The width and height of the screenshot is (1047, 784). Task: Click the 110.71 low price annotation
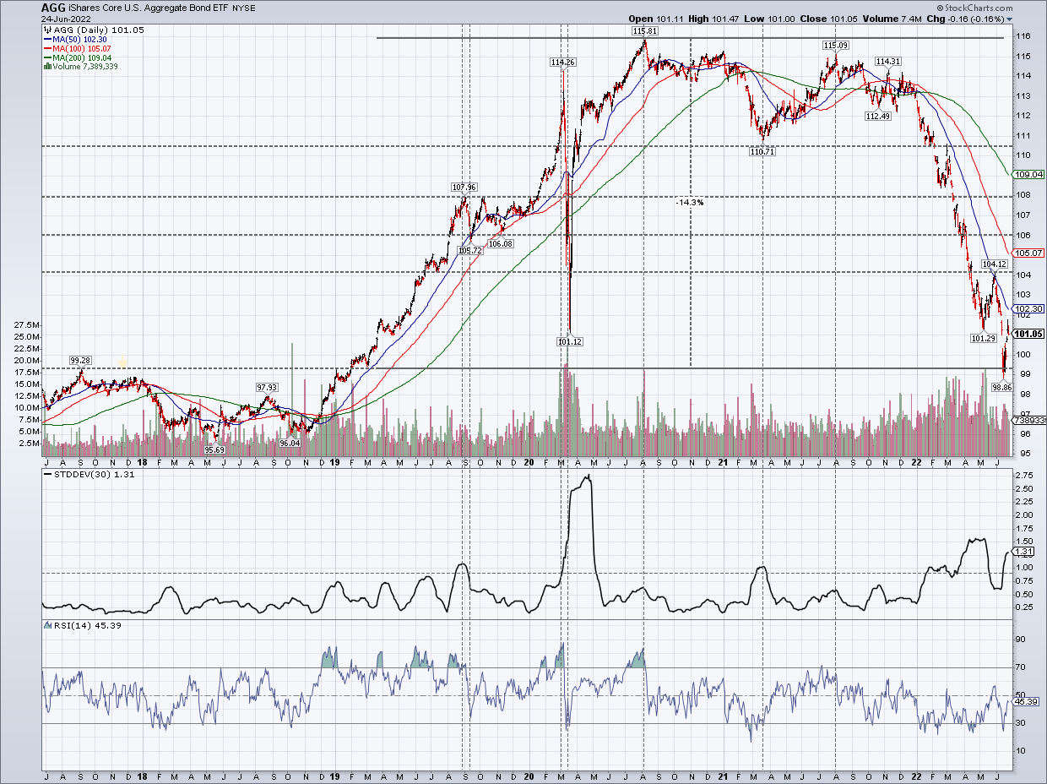(x=763, y=151)
